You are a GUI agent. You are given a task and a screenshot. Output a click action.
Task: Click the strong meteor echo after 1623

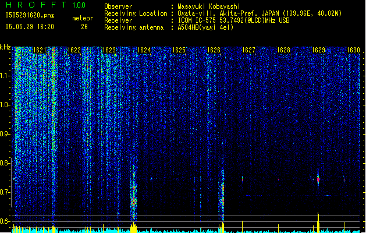133,194
